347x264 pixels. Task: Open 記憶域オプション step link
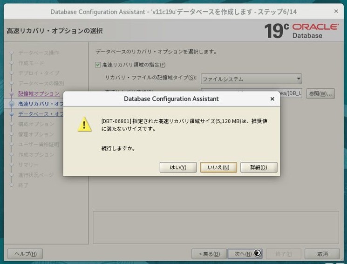[x=39, y=93]
